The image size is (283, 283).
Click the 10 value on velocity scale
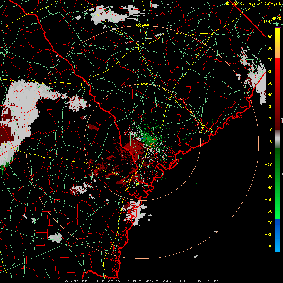[270, 130]
